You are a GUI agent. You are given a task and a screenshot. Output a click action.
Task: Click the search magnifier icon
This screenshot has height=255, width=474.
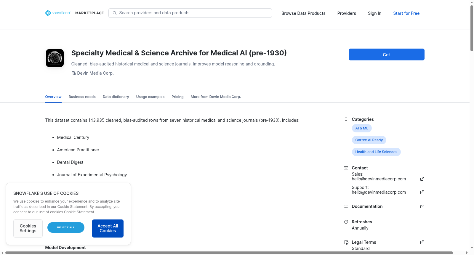[x=115, y=13]
